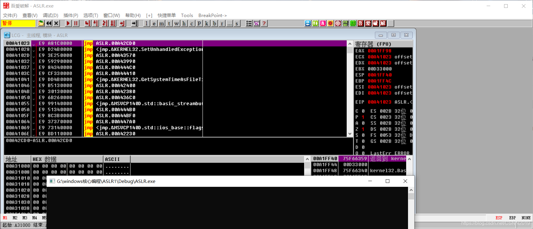Click the red '解' toolbar icon
This screenshot has width=533, height=229.
pyautogui.click(x=383, y=23)
